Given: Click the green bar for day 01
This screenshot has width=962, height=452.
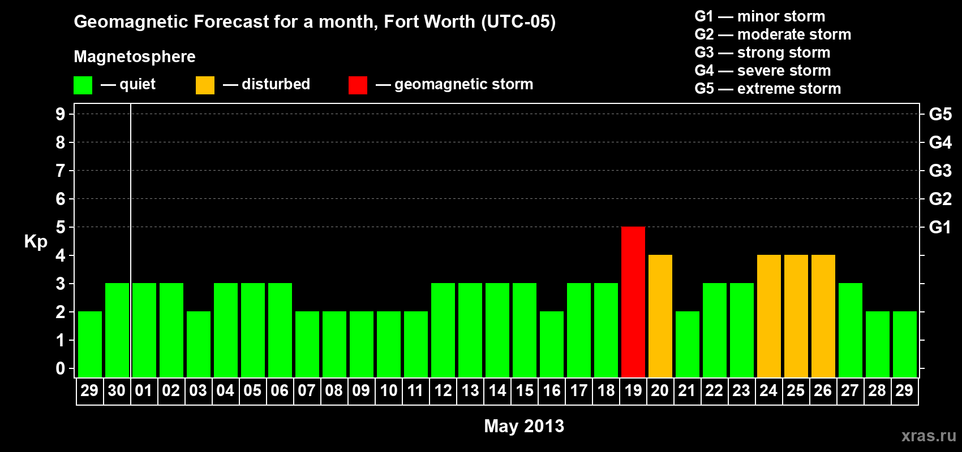Looking at the screenshot, I should coord(144,331).
